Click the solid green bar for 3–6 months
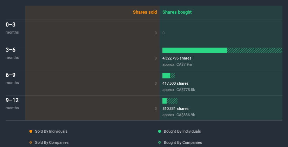The image size is (288, 147). (x=195, y=50)
